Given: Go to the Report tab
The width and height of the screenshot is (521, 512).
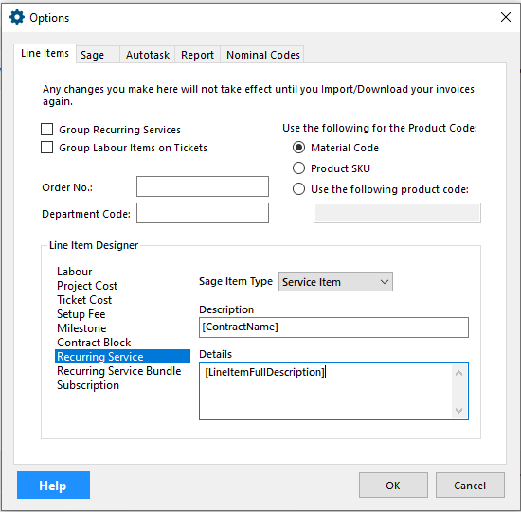Looking at the screenshot, I should point(197,55).
